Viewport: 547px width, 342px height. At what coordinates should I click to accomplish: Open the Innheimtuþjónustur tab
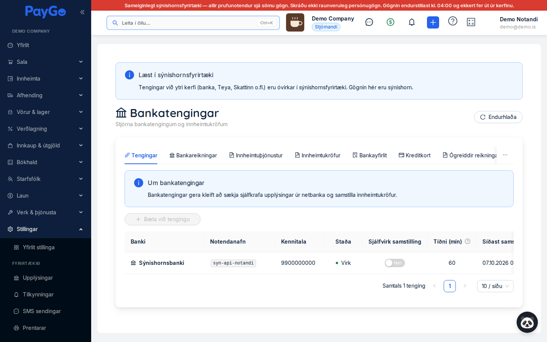[x=256, y=155]
